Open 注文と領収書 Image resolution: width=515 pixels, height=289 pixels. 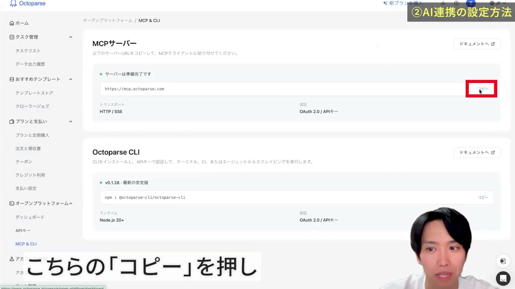coord(28,149)
